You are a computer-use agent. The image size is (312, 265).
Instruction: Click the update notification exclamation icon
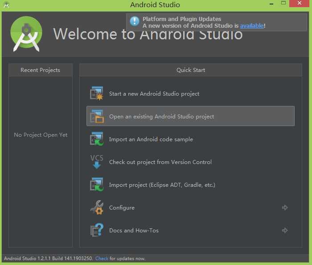tap(135, 21)
